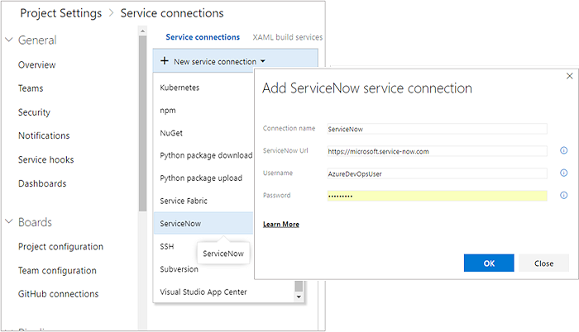
Task: Select SSH connection type
Action: pyautogui.click(x=167, y=246)
